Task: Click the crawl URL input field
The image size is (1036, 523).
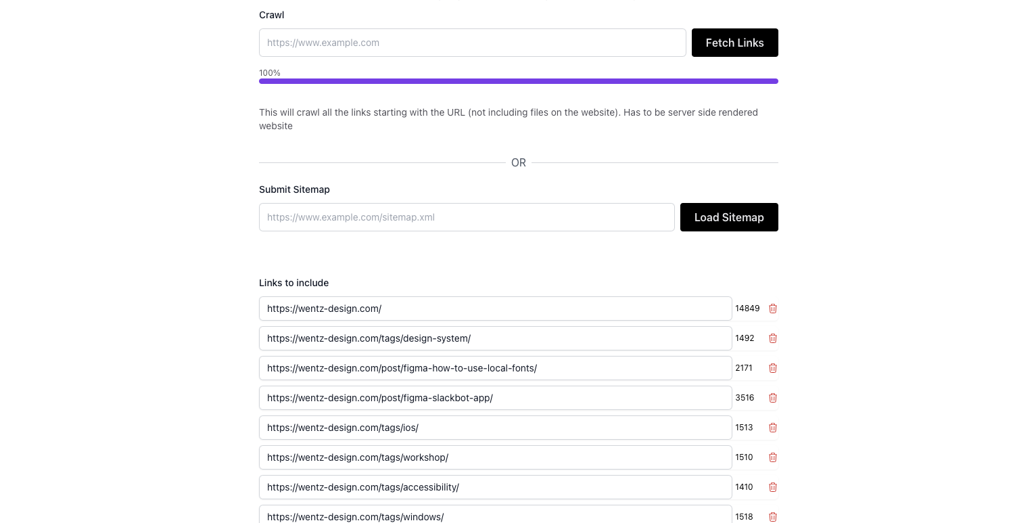Action: coord(473,43)
